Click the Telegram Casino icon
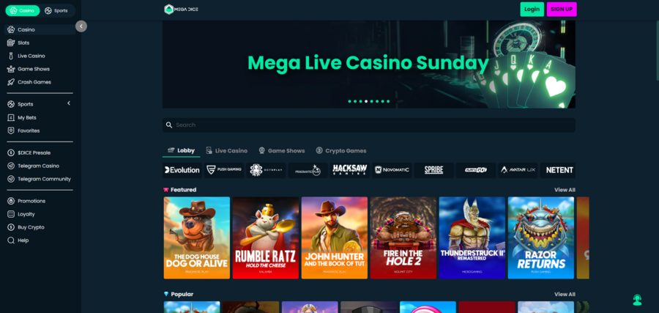 coord(11,166)
